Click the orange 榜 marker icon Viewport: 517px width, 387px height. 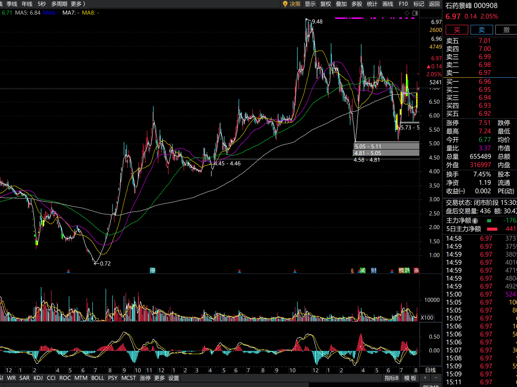[x=401, y=270]
